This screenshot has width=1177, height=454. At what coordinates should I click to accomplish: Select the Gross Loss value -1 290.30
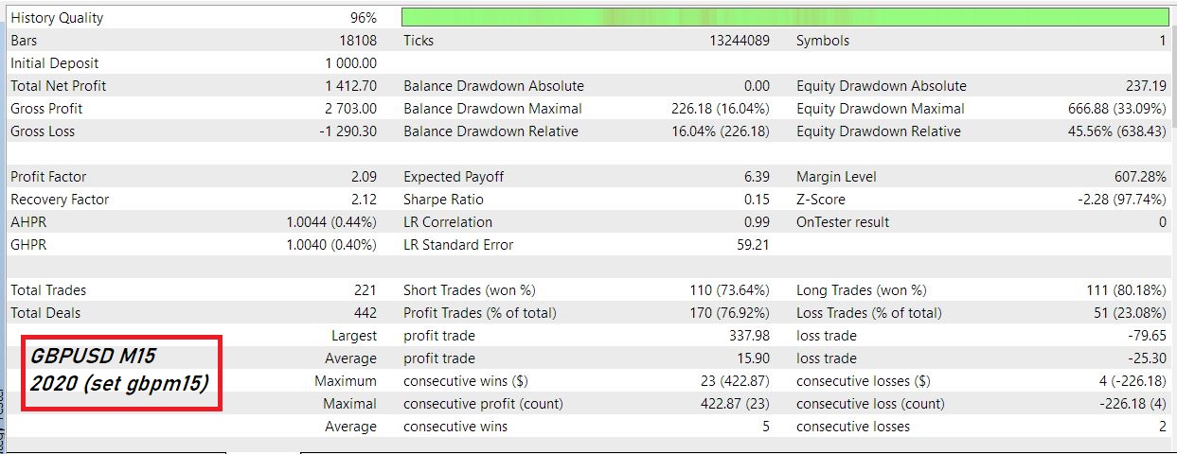(347, 131)
